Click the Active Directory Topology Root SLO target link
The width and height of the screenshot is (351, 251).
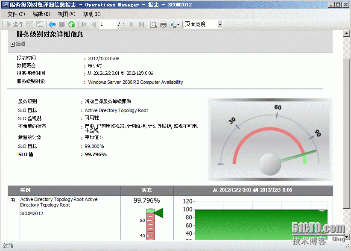point(117,110)
